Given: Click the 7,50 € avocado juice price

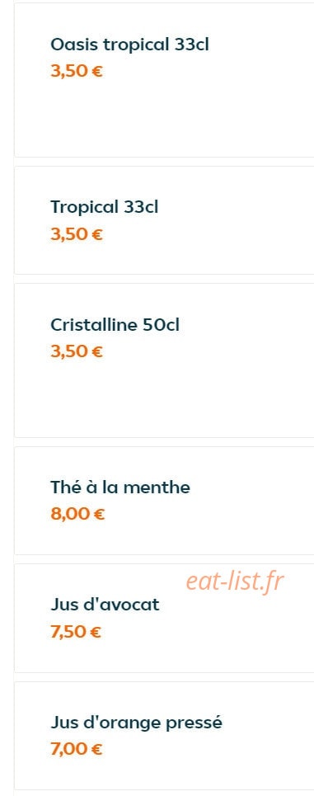Looking at the screenshot, I should coord(76,632).
